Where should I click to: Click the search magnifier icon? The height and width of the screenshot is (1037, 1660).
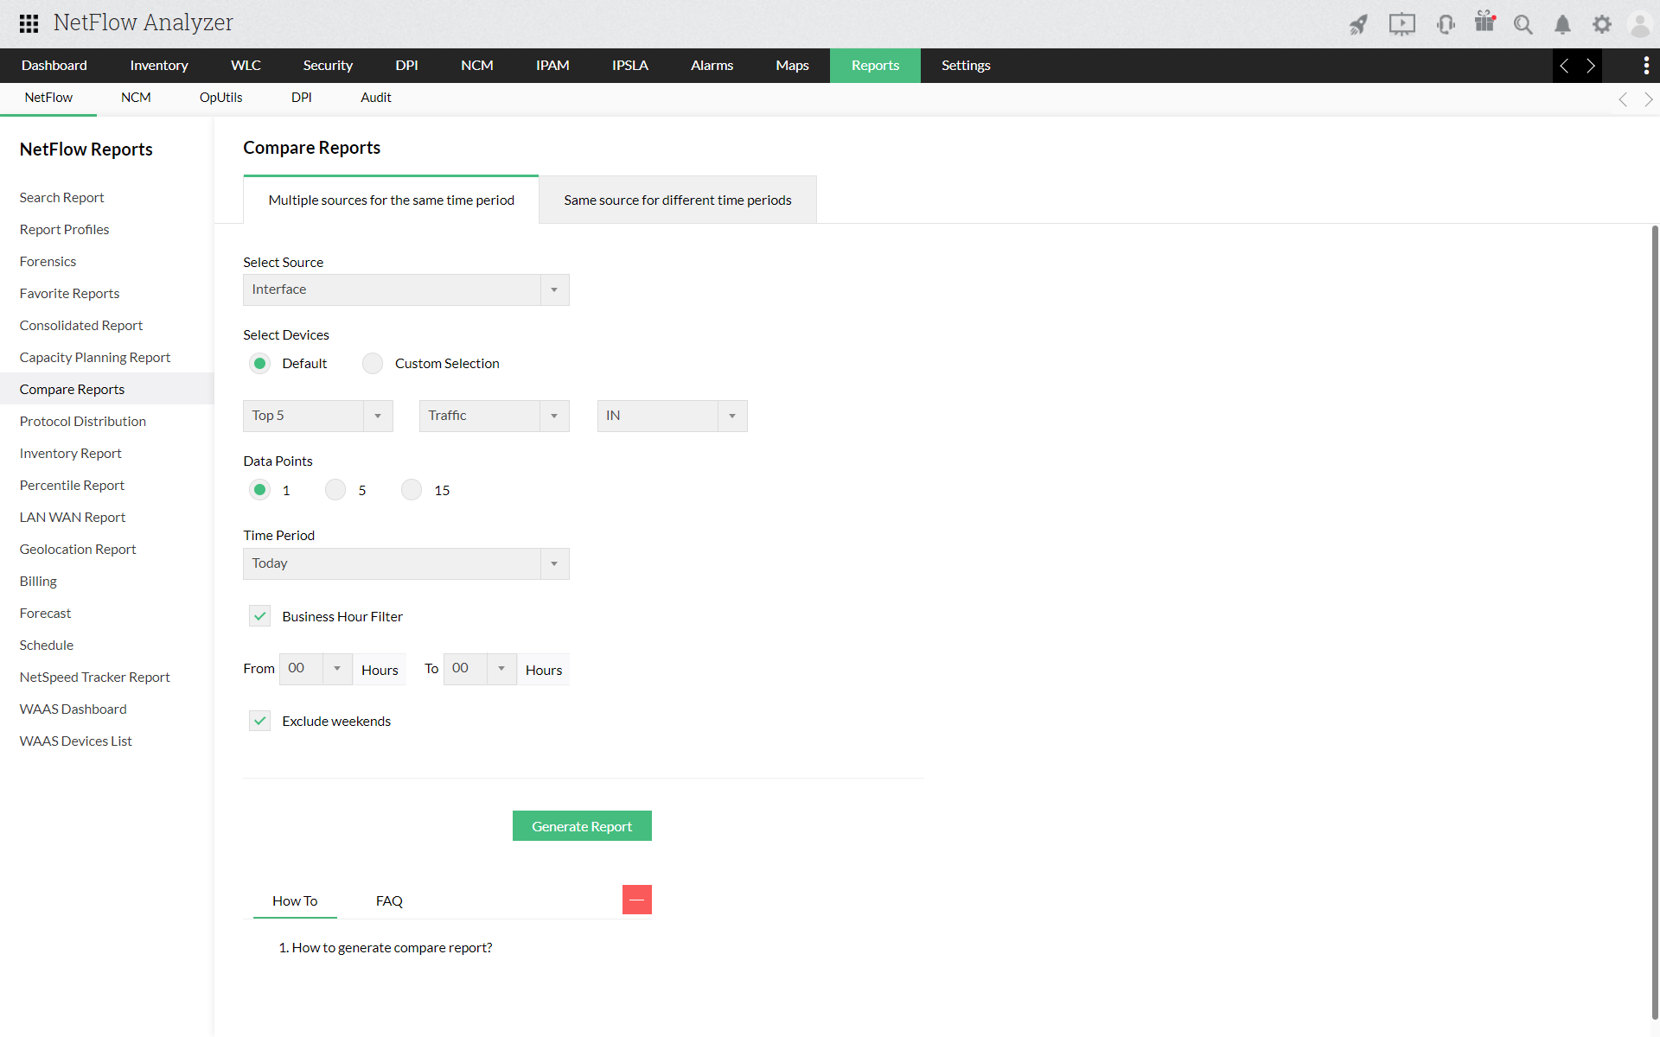1523,24
